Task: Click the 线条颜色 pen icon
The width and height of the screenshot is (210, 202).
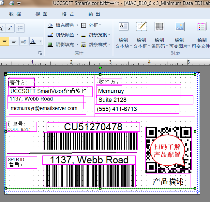Action: (50, 35)
